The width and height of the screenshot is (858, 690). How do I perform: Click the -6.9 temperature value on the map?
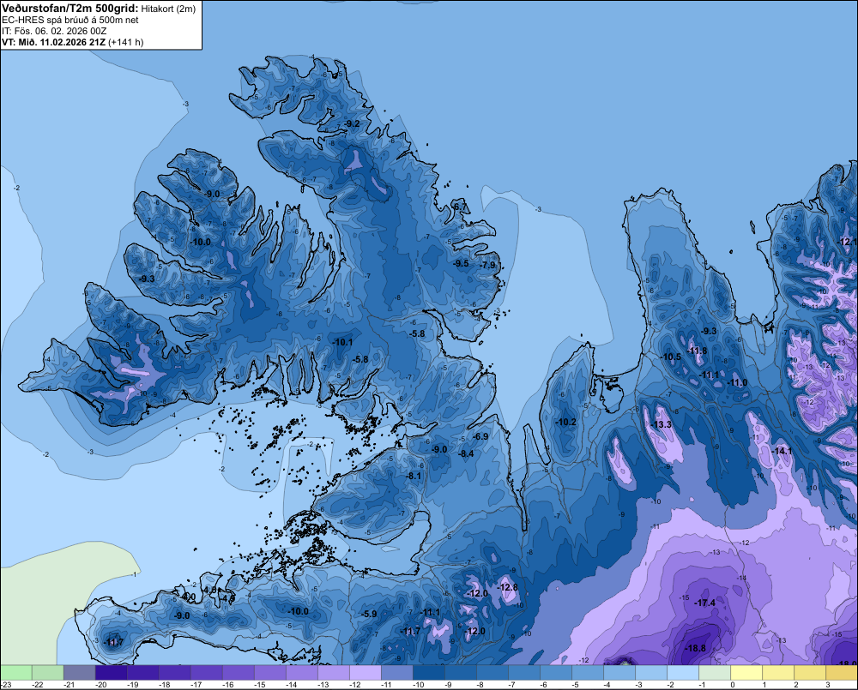(x=480, y=436)
